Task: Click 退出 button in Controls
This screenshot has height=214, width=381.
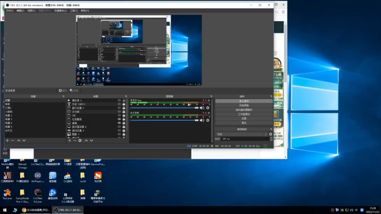Action: click(x=244, y=123)
